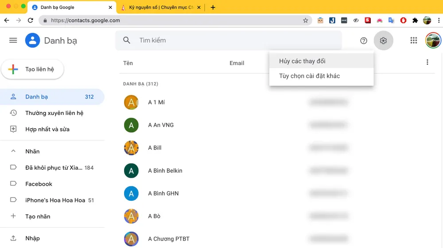The width and height of the screenshot is (443, 248).
Task: Click the Email column header
Action: (x=237, y=63)
